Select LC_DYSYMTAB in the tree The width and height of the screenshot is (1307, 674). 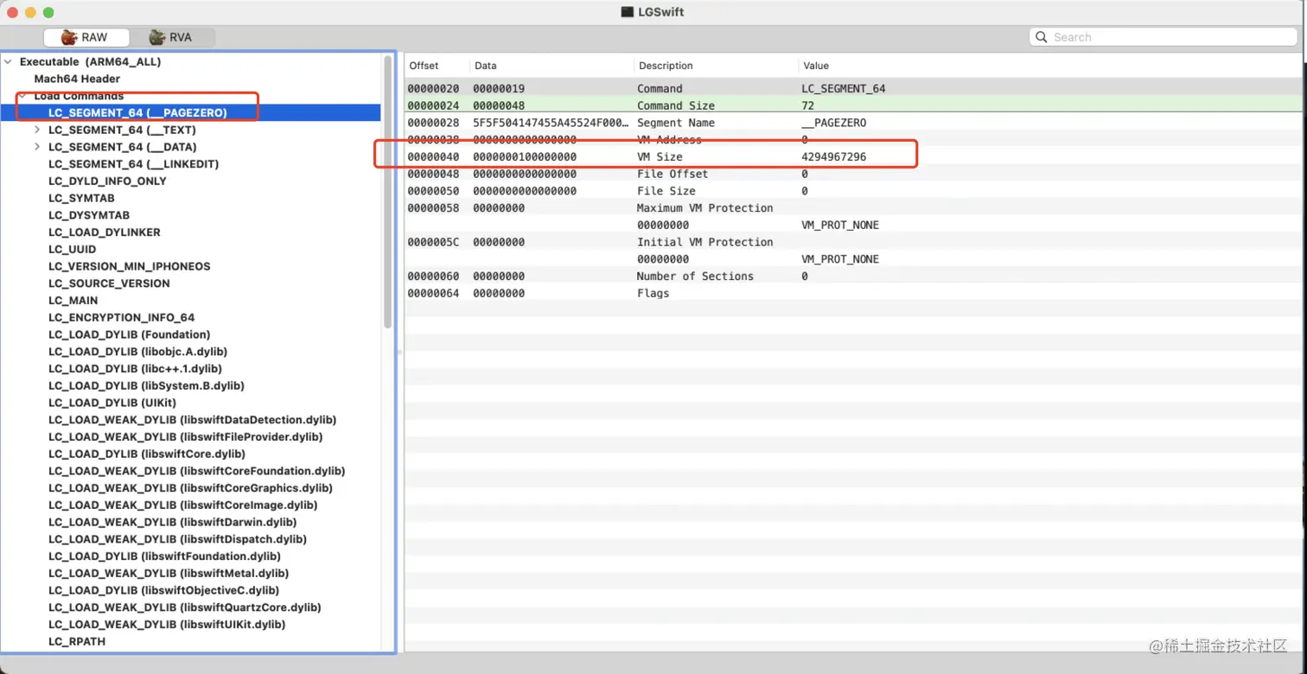87,215
